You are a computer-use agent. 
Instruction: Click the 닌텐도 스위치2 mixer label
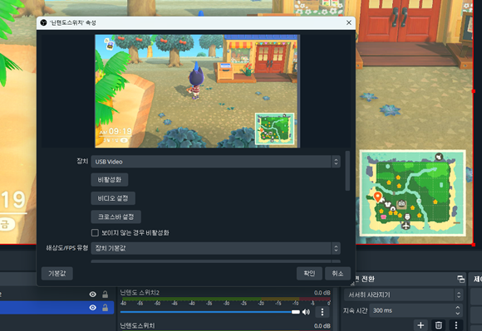pyautogui.click(x=140, y=293)
